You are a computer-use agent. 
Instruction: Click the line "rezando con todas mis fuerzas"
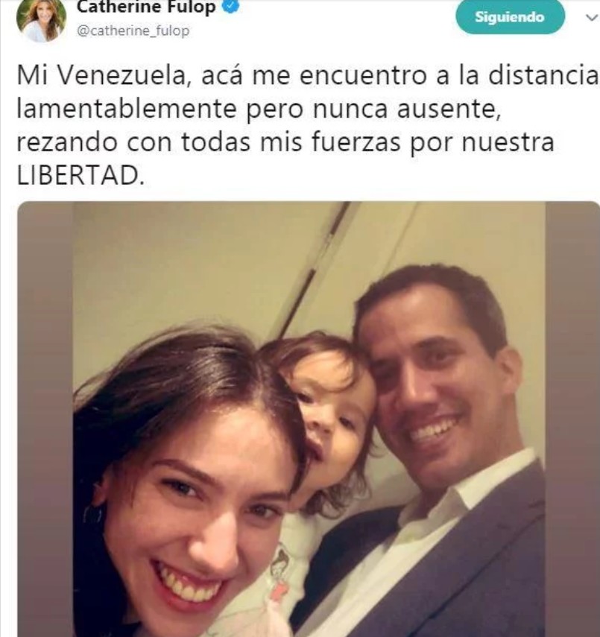pos(285,143)
